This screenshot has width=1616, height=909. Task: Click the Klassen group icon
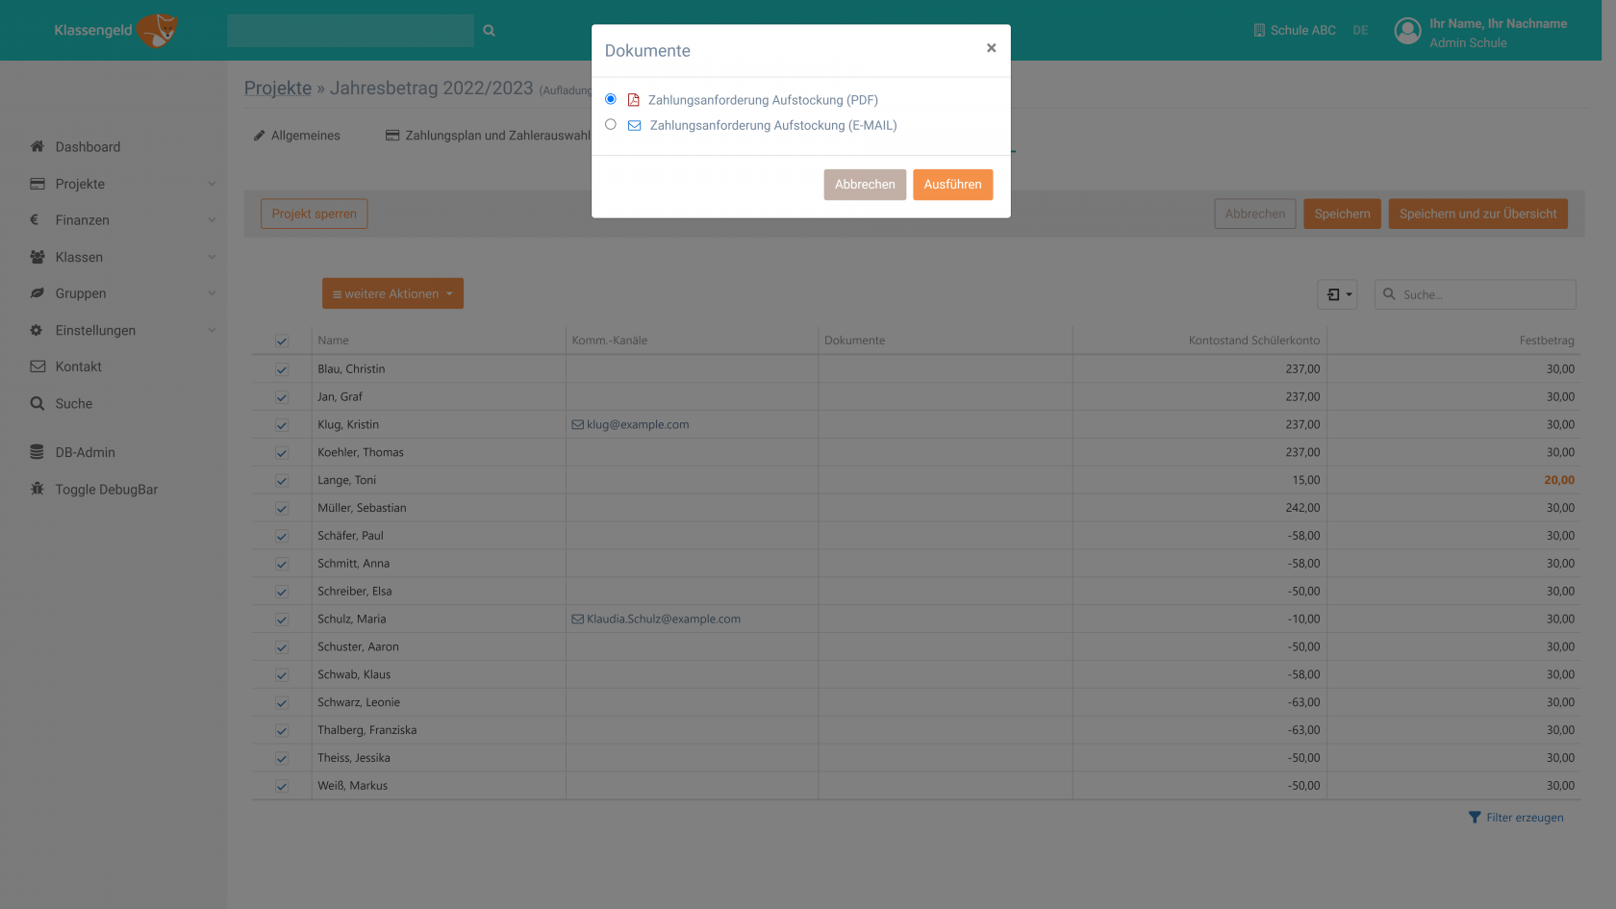click(x=38, y=257)
